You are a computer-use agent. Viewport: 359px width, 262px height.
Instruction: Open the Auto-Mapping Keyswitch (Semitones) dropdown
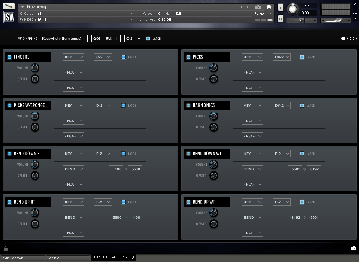[64, 38]
